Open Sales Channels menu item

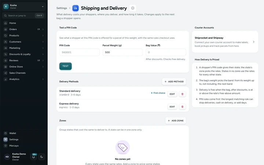[x=24, y=73]
